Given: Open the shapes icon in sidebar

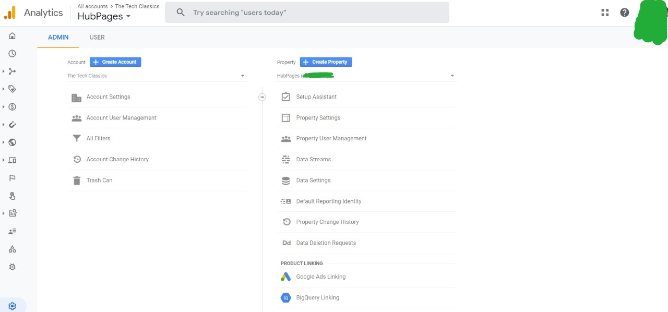Looking at the screenshot, I should 13,249.
